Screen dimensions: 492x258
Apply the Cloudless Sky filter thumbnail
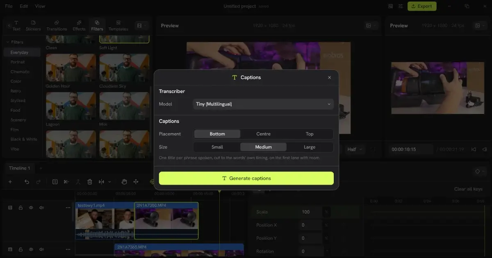(124, 68)
